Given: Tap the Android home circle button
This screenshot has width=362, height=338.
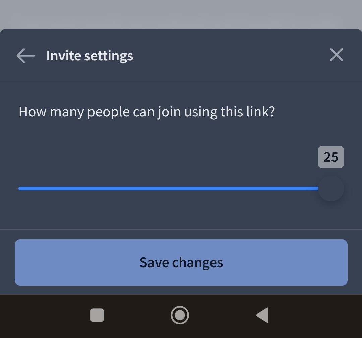Looking at the screenshot, I should [x=180, y=315].
